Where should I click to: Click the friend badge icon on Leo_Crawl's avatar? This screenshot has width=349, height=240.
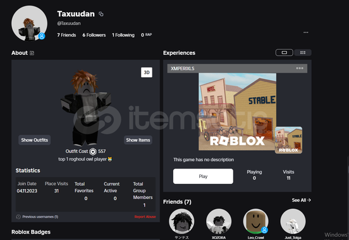click(264, 229)
